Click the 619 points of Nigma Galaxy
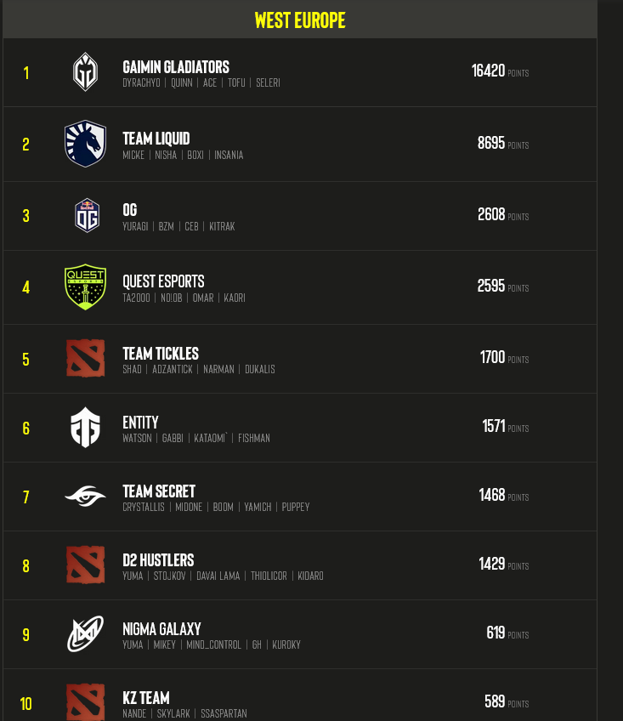The image size is (623, 721). (x=495, y=633)
